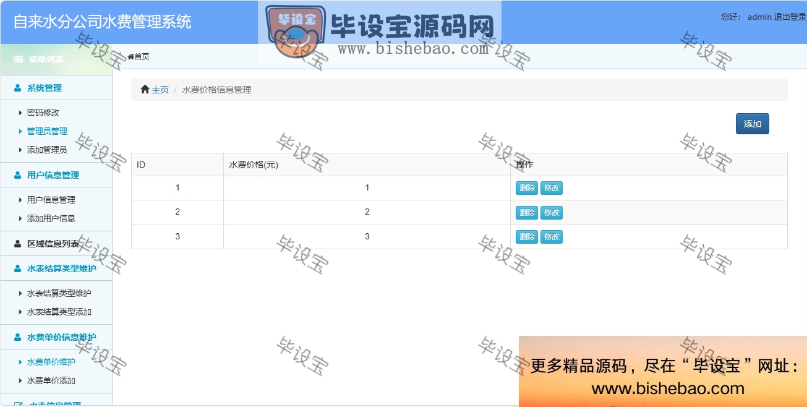
Task: Open the 添加管理员 menu item
Action: click(x=47, y=150)
